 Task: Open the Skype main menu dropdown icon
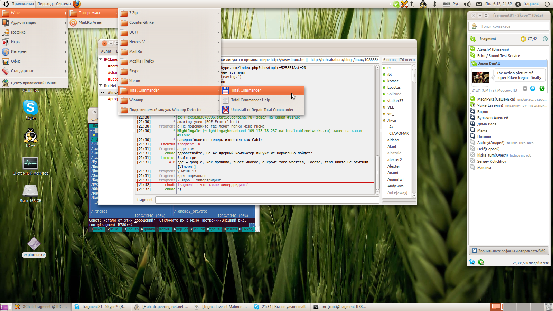[472, 262]
